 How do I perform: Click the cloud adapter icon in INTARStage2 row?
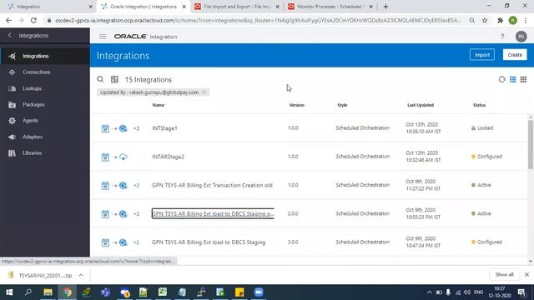click(x=123, y=157)
